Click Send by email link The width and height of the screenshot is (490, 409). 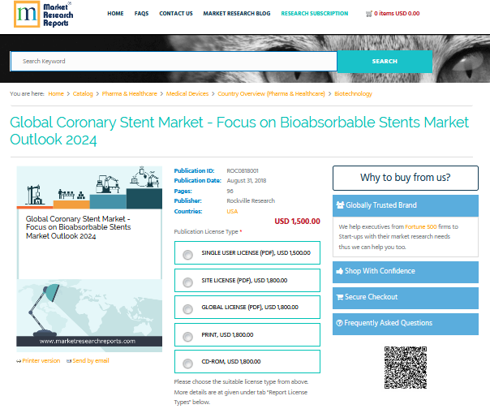click(x=91, y=361)
